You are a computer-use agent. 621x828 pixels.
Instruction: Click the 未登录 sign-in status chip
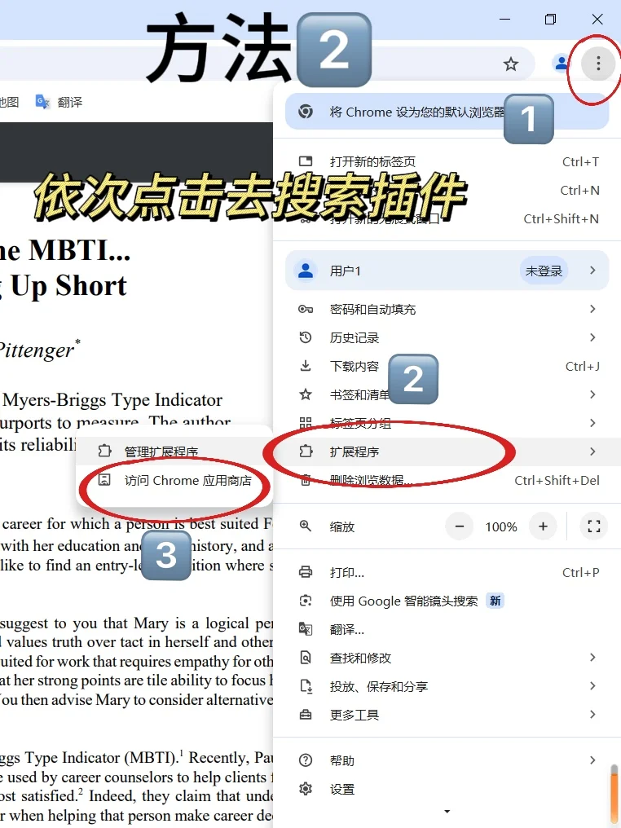(544, 271)
